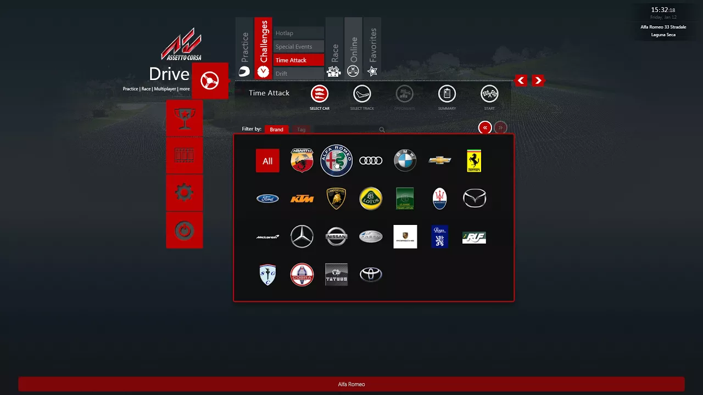Open the grid content section in sidebar
This screenshot has height=395, width=703.
coord(185,155)
